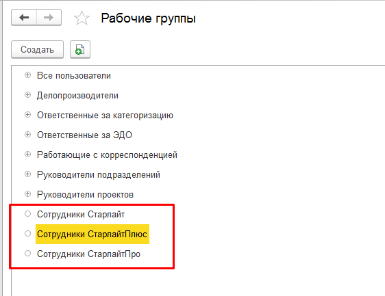Screen dimensions: 385x296
Task: Select the Все пользователи row text
Action: (x=74, y=76)
